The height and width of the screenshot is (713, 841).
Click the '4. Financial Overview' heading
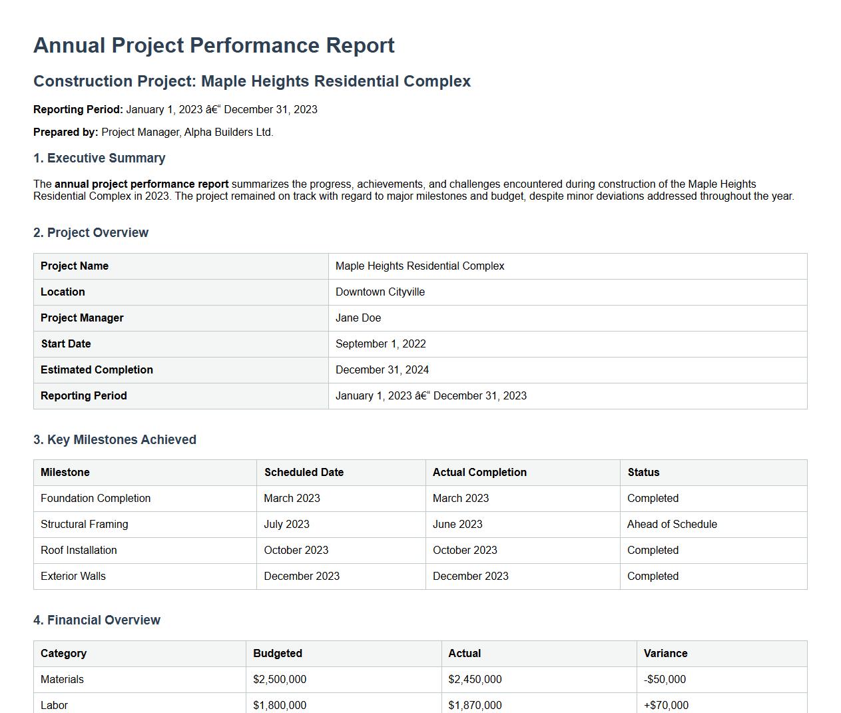pos(97,620)
